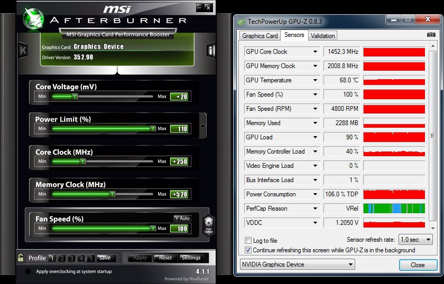
Task: Click the '1.2050 V' VDDC reading
Action: tap(347, 223)
